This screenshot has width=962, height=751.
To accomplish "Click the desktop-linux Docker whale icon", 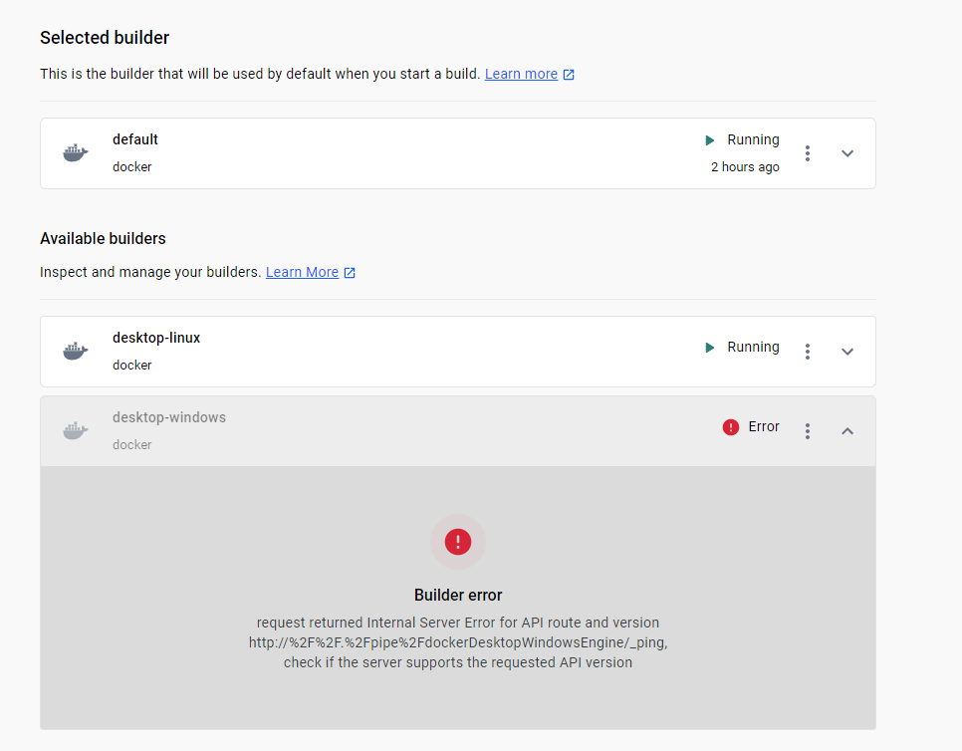I will click(75, 352).
